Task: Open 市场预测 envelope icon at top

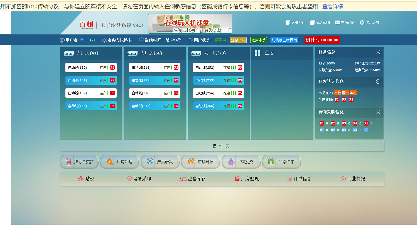Action: [337, 22]
